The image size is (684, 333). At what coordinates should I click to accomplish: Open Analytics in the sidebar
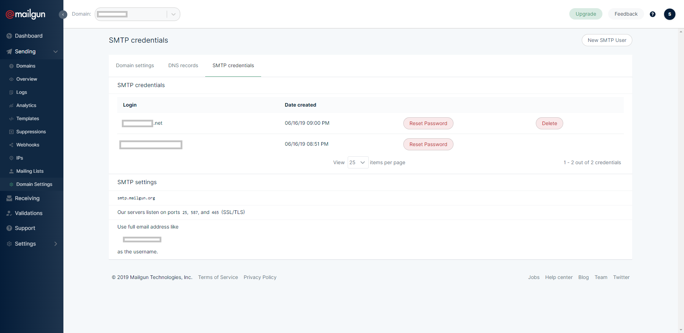pos(26,106)
